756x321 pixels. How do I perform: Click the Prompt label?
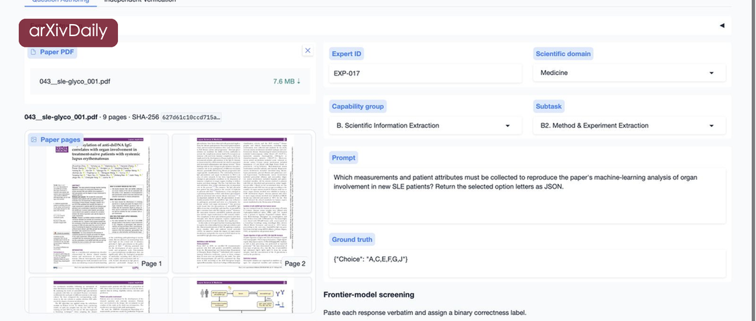coord(344,158)
